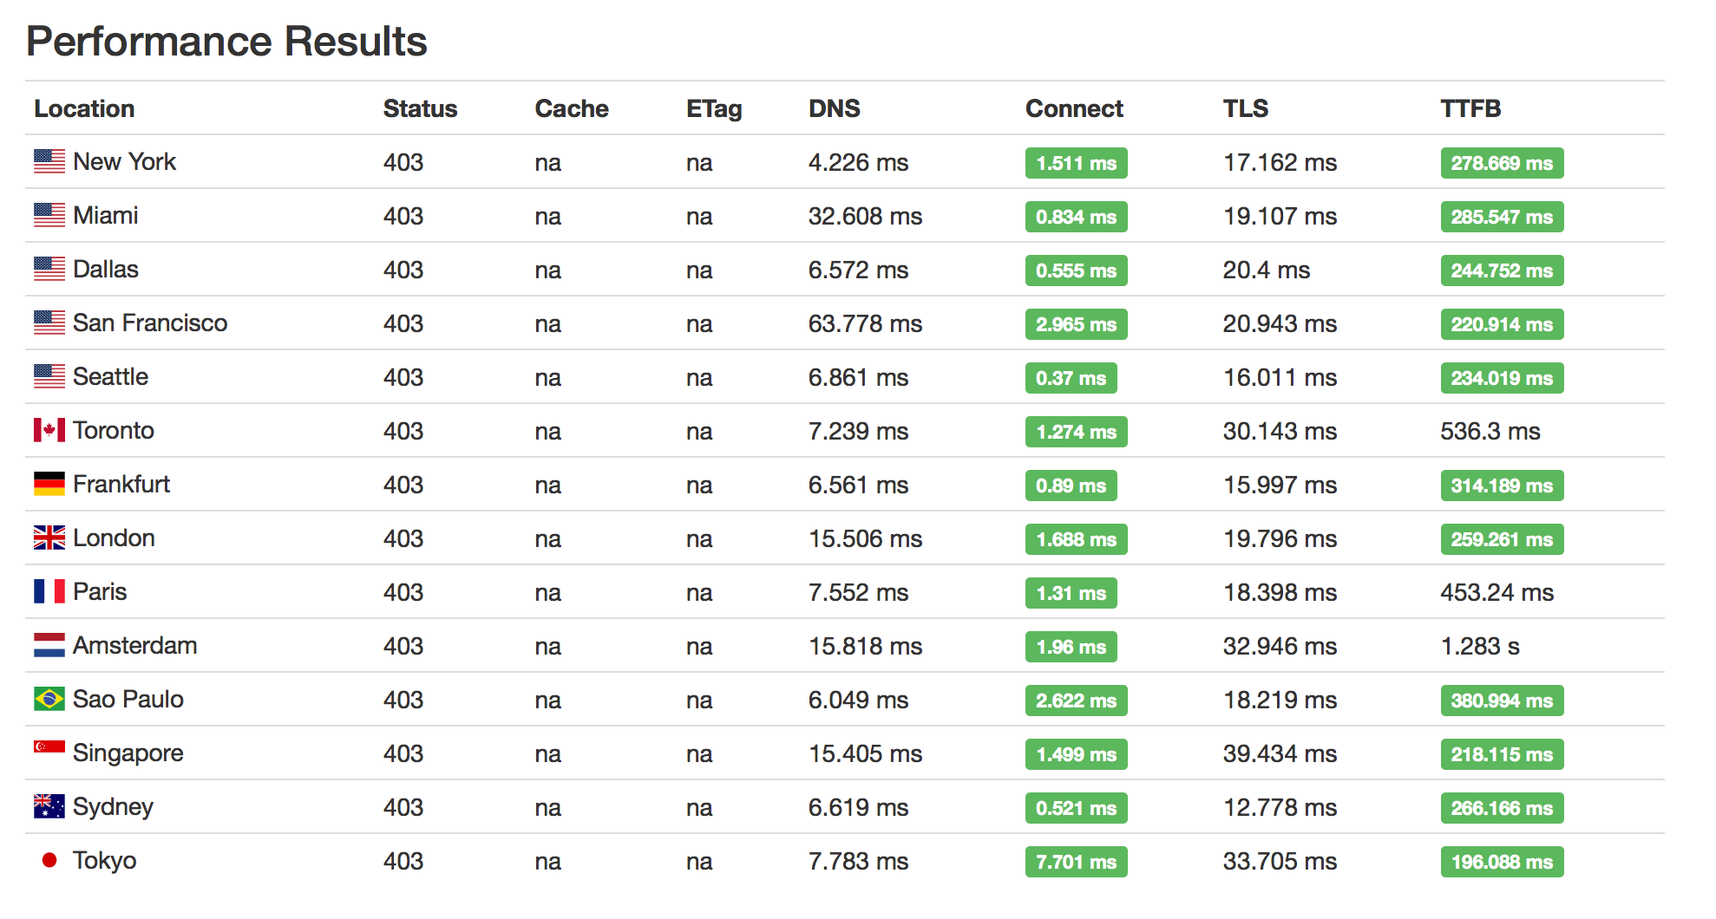Click the Amsterdam location name
Screen dimensions: 1716x919
tap(134, 646)
